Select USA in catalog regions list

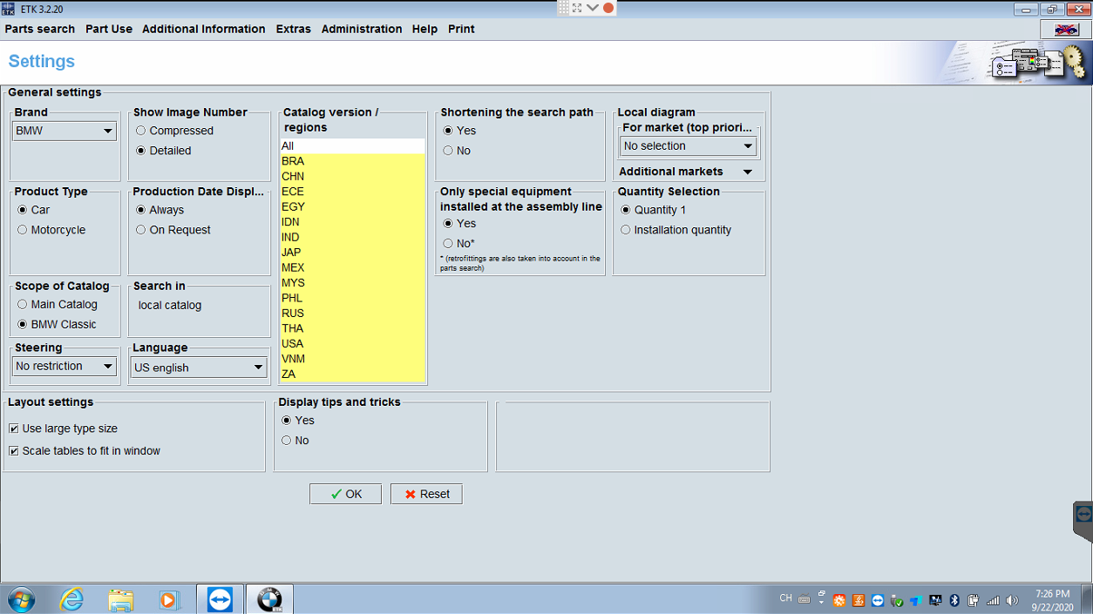(x=353, y=344)
